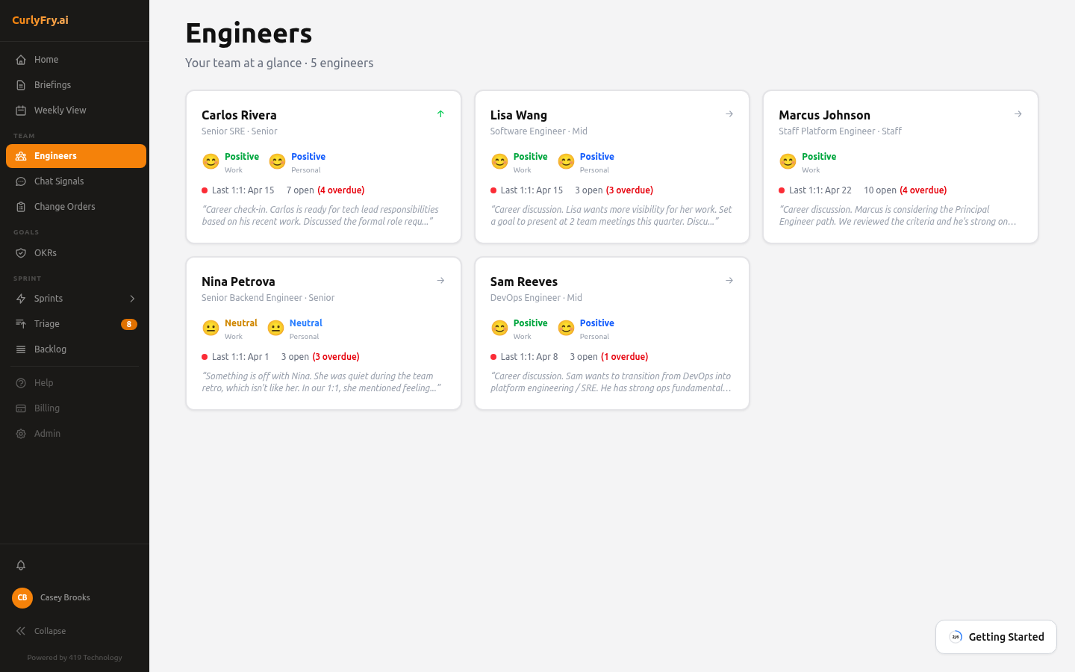The height and width of the screenshot is (672, 1075).
Task: Click the Getting Started progress ring icon
Action: 956,637
